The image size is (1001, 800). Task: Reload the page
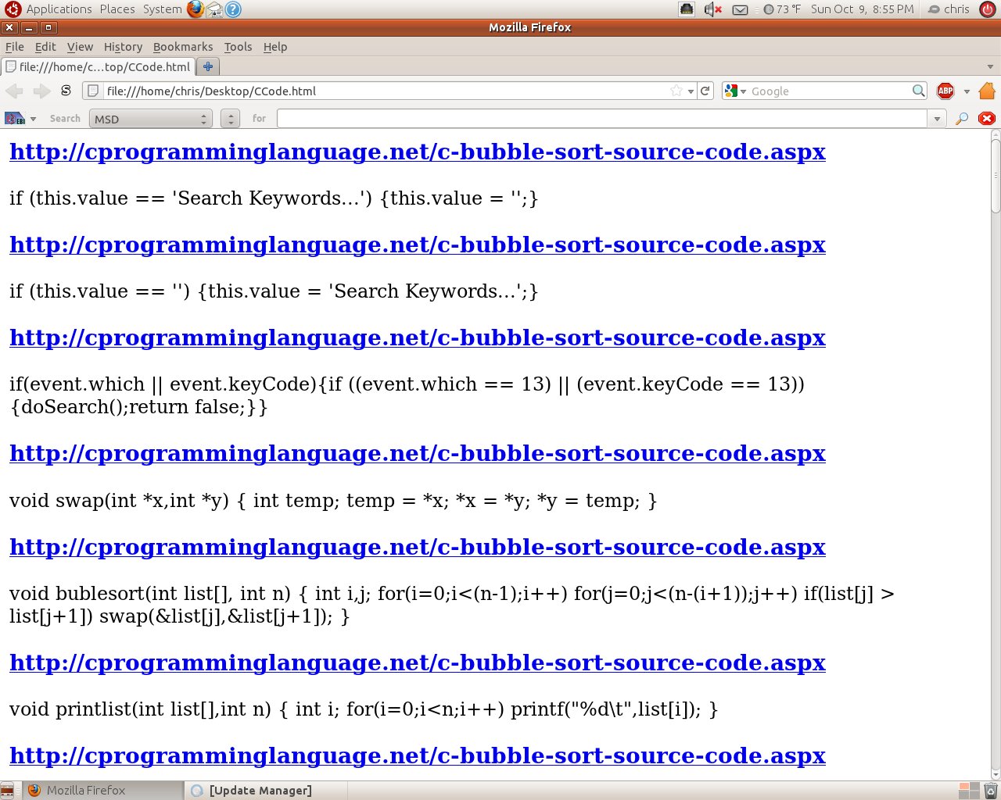pos(705,91)
